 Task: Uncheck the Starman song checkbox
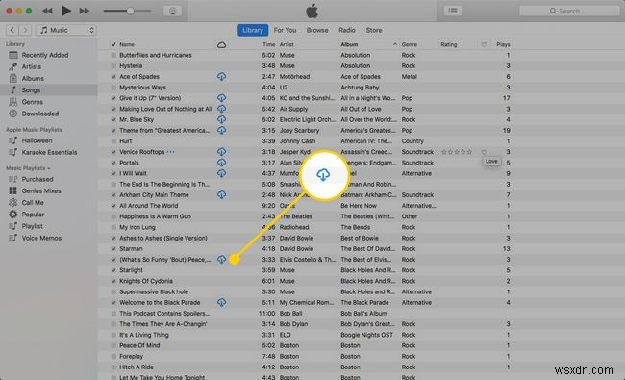[x=114, y=249]
